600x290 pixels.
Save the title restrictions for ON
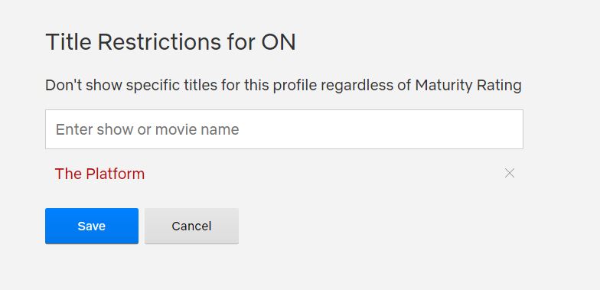tap(92, 226)
